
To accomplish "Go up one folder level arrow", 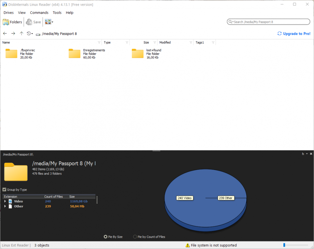I will pos(22,34).
